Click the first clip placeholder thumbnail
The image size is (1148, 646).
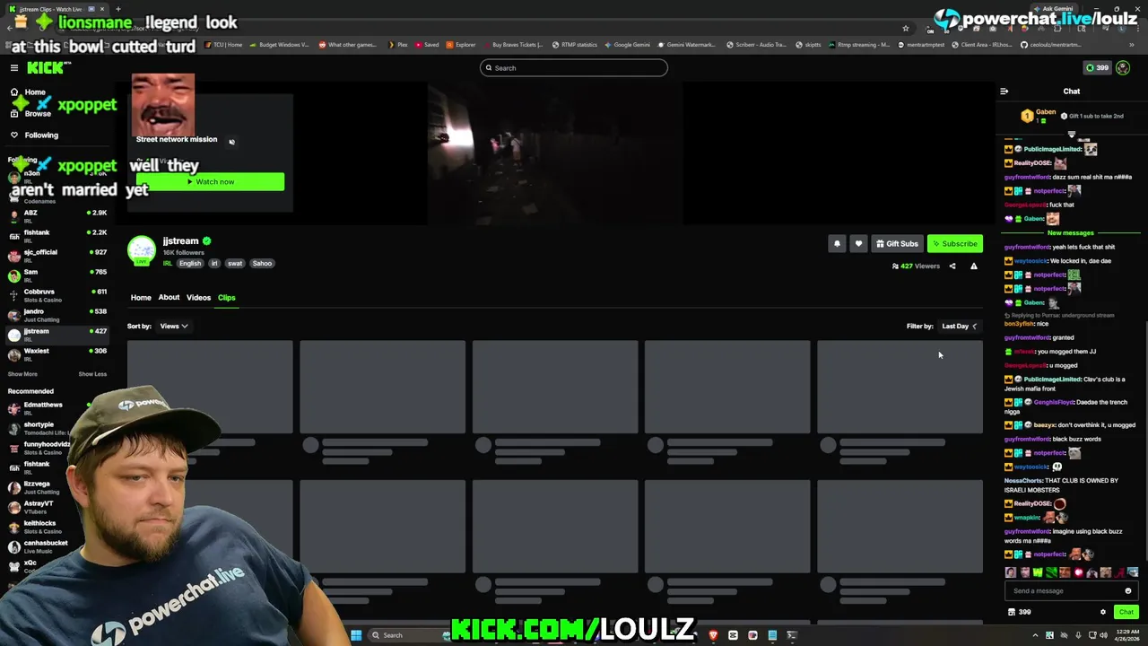tap(210, 388)
